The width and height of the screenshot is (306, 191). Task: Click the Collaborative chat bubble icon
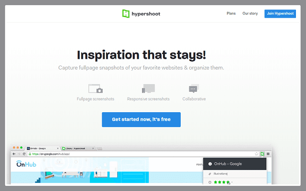click(194, 89)
